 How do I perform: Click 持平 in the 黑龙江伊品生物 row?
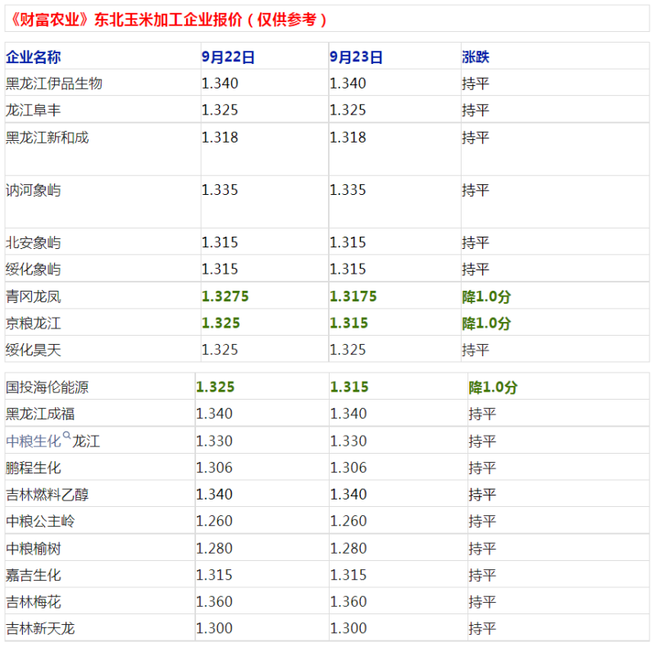pyautogui.click(x=476, y=84)
